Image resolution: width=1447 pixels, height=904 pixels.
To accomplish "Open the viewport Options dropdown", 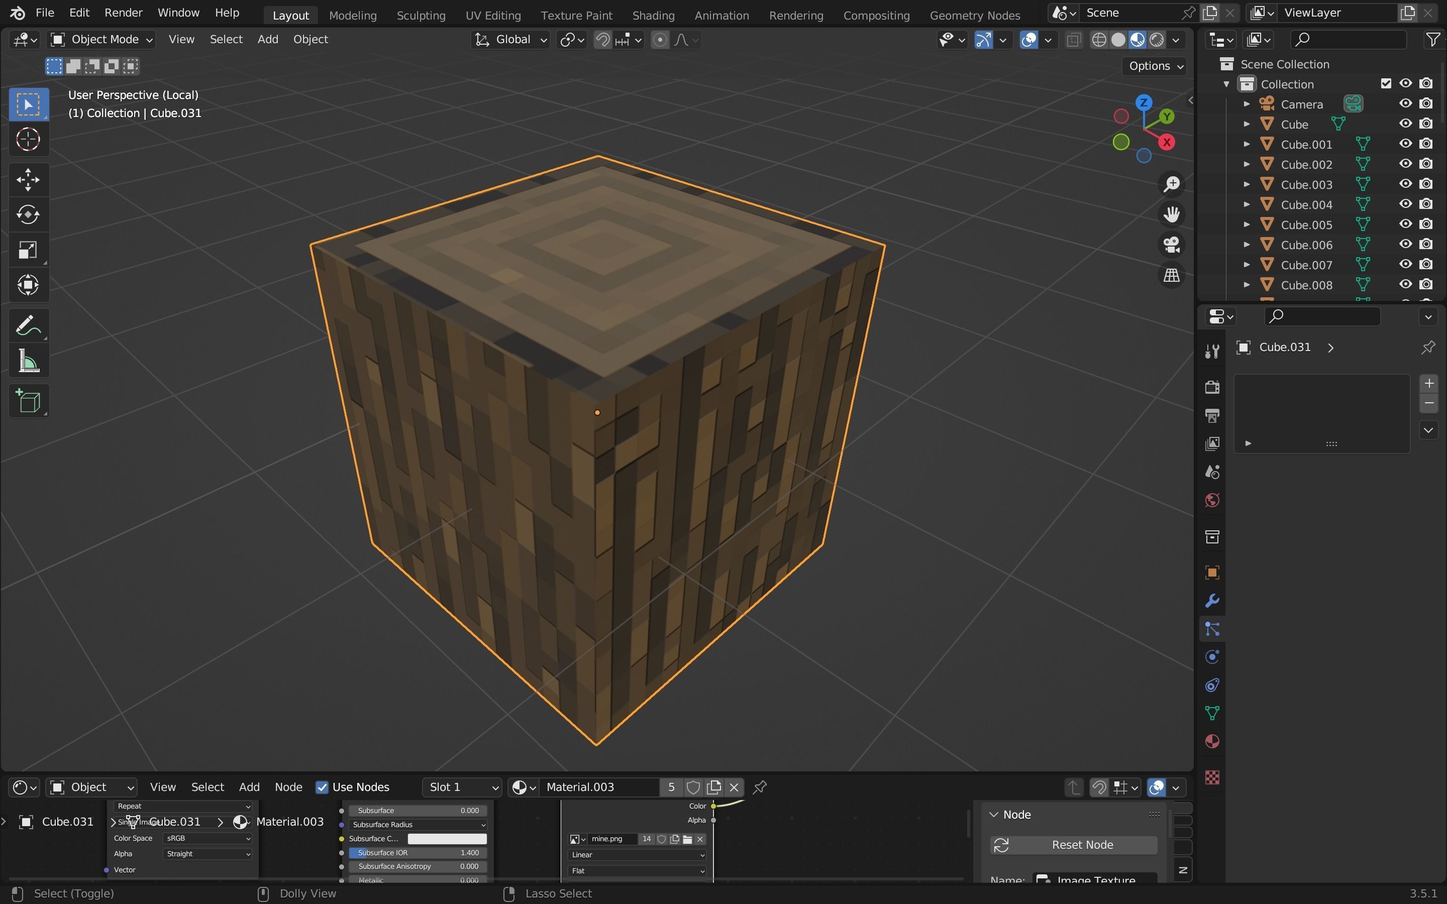I will click(1155, 66).
